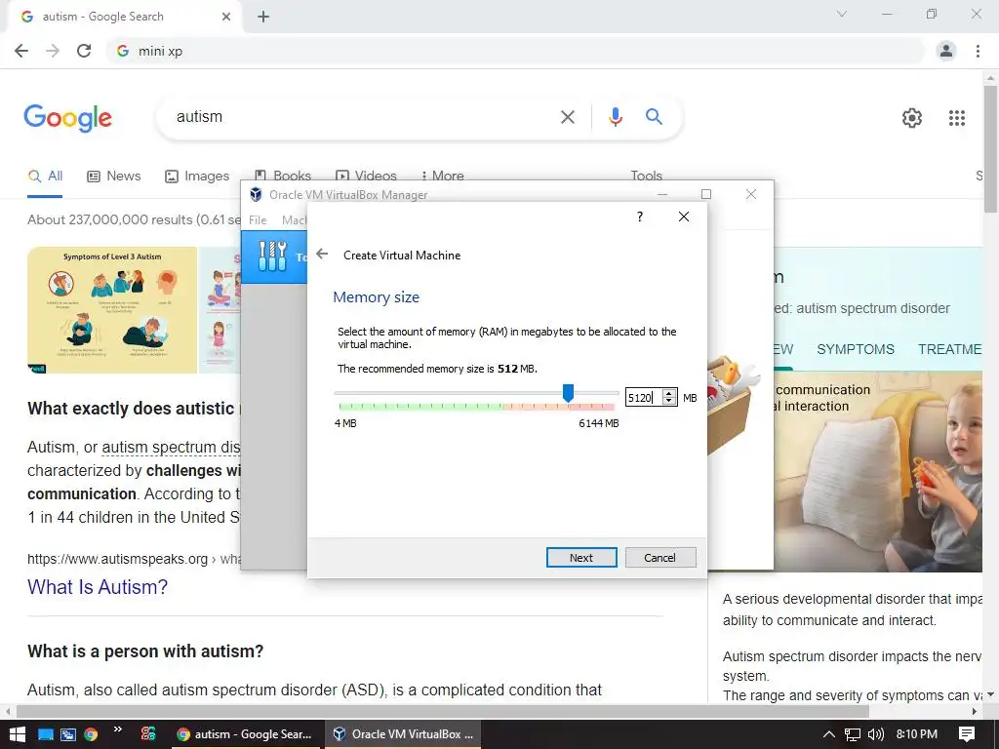The width and height of the screenshot is (999, 749).
Task: Switch to the News search tab
Action: [114, 176]
